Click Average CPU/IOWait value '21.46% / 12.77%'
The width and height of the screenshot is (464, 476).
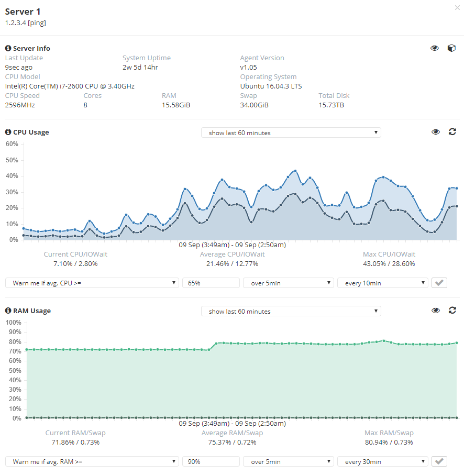point(233,264)
